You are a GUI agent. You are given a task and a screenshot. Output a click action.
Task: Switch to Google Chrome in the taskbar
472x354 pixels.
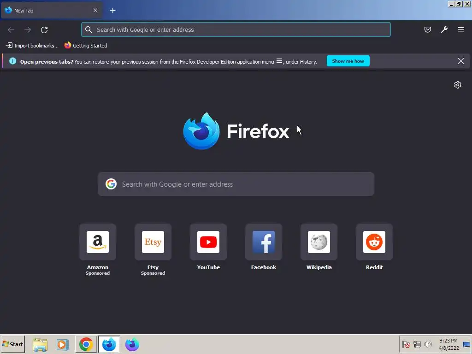point(86,344)
